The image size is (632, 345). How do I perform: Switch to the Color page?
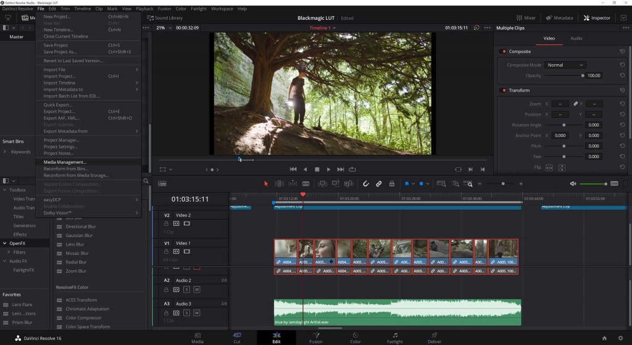tap(355, 338)
